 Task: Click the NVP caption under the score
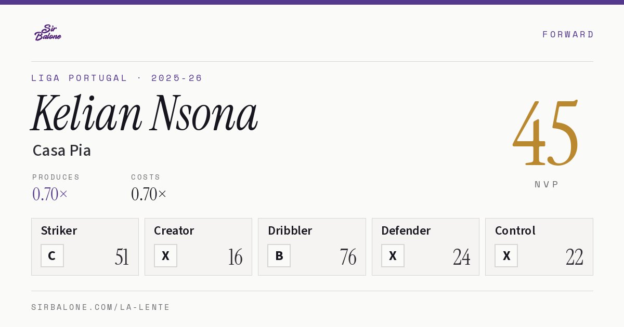tap(546, 184)
